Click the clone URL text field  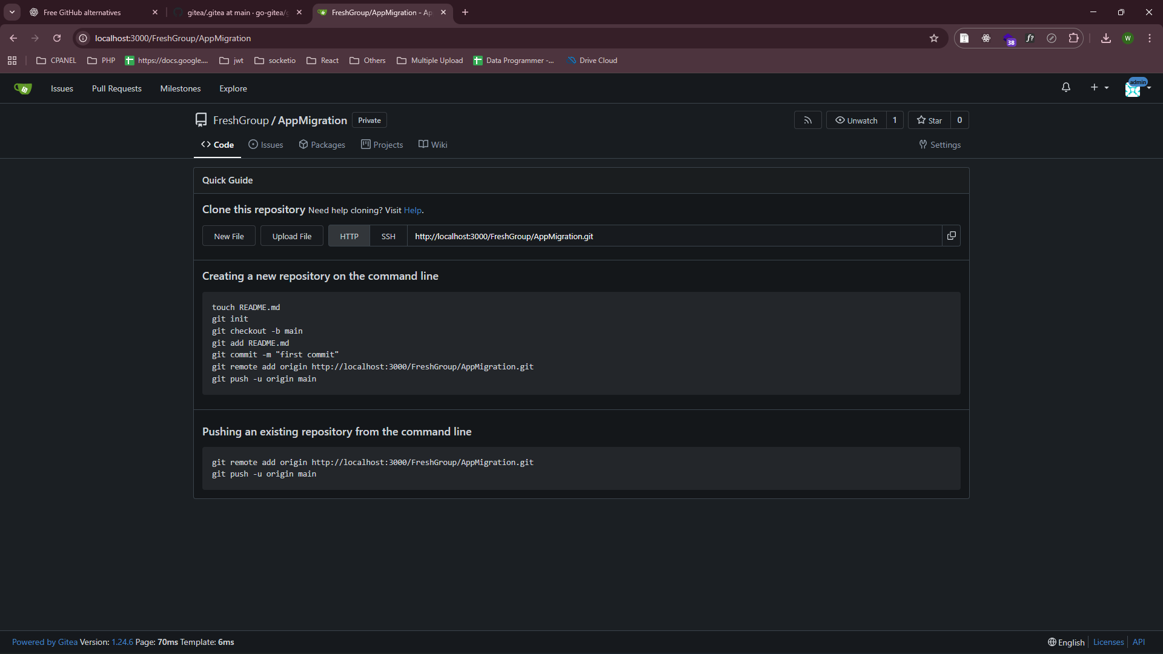674,236
